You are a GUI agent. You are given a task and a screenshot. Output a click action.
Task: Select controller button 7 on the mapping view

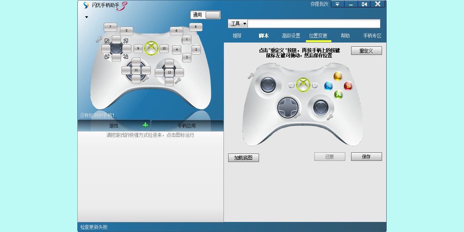[x=110, y=27]
